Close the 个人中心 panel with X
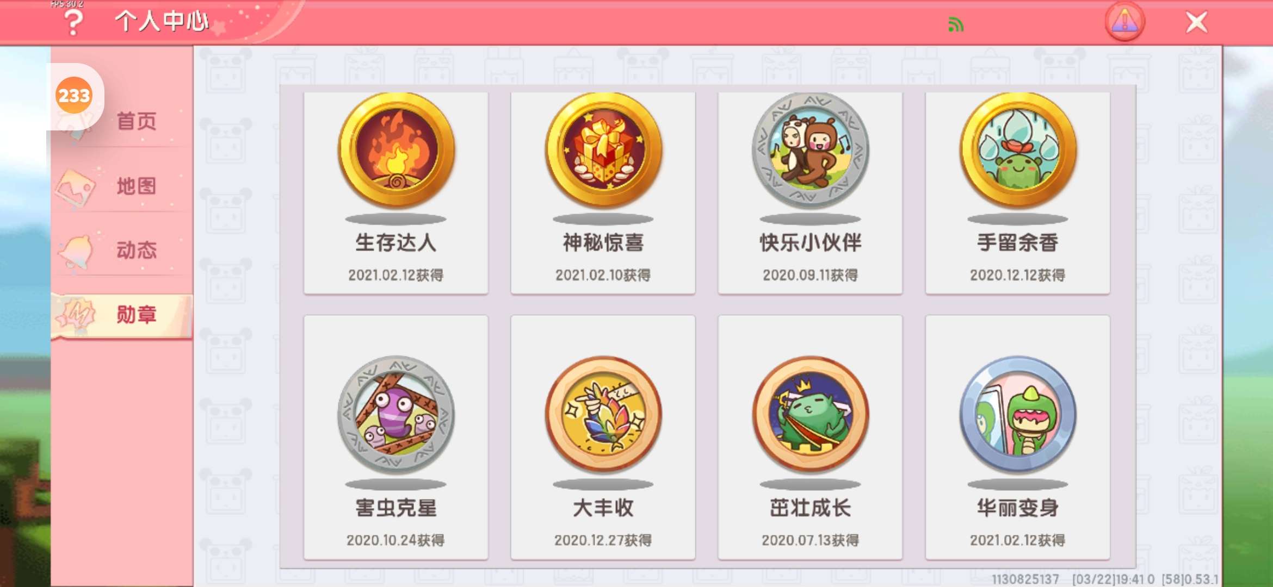This screenshot has height=587, width=1273. click(x=1196, y=22)
